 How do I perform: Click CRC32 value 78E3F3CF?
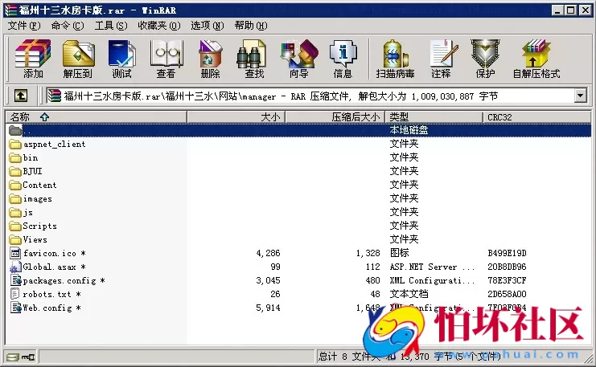(x=507, y=280)
